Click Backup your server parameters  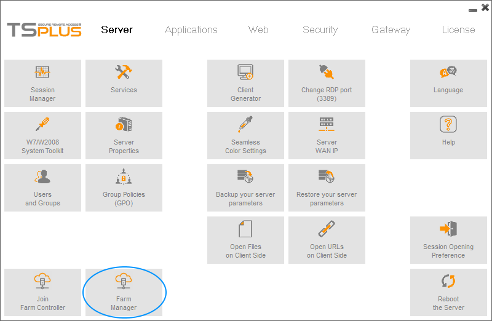click(x=245, y=188)
